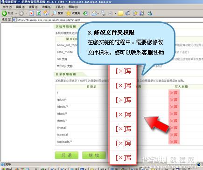Click the 写入权限 column header
This screenshot has height=170, width=203.
181,87
